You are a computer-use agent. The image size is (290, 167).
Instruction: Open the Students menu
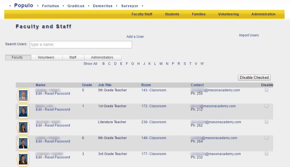coord(172,14)
